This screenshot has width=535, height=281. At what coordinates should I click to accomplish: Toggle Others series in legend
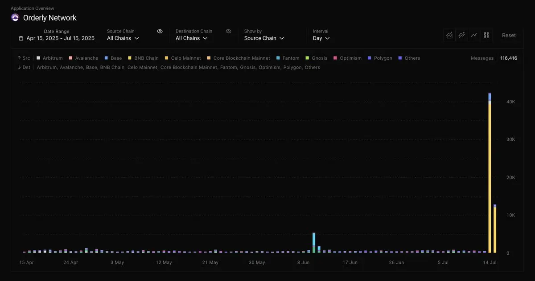409,58
